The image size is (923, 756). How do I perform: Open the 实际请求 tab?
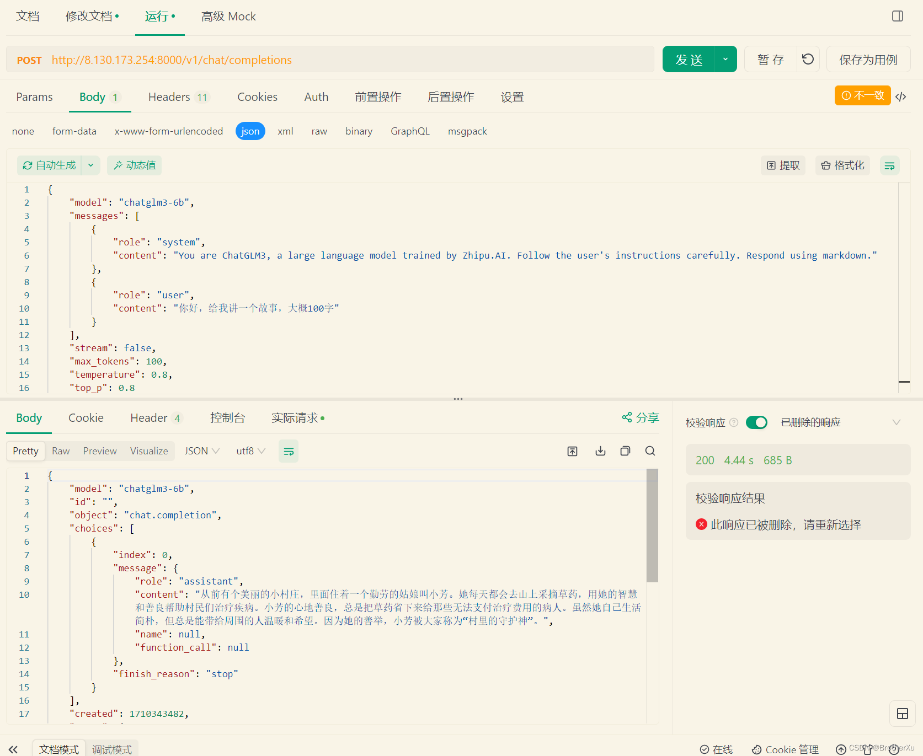(x=298, y=418)
